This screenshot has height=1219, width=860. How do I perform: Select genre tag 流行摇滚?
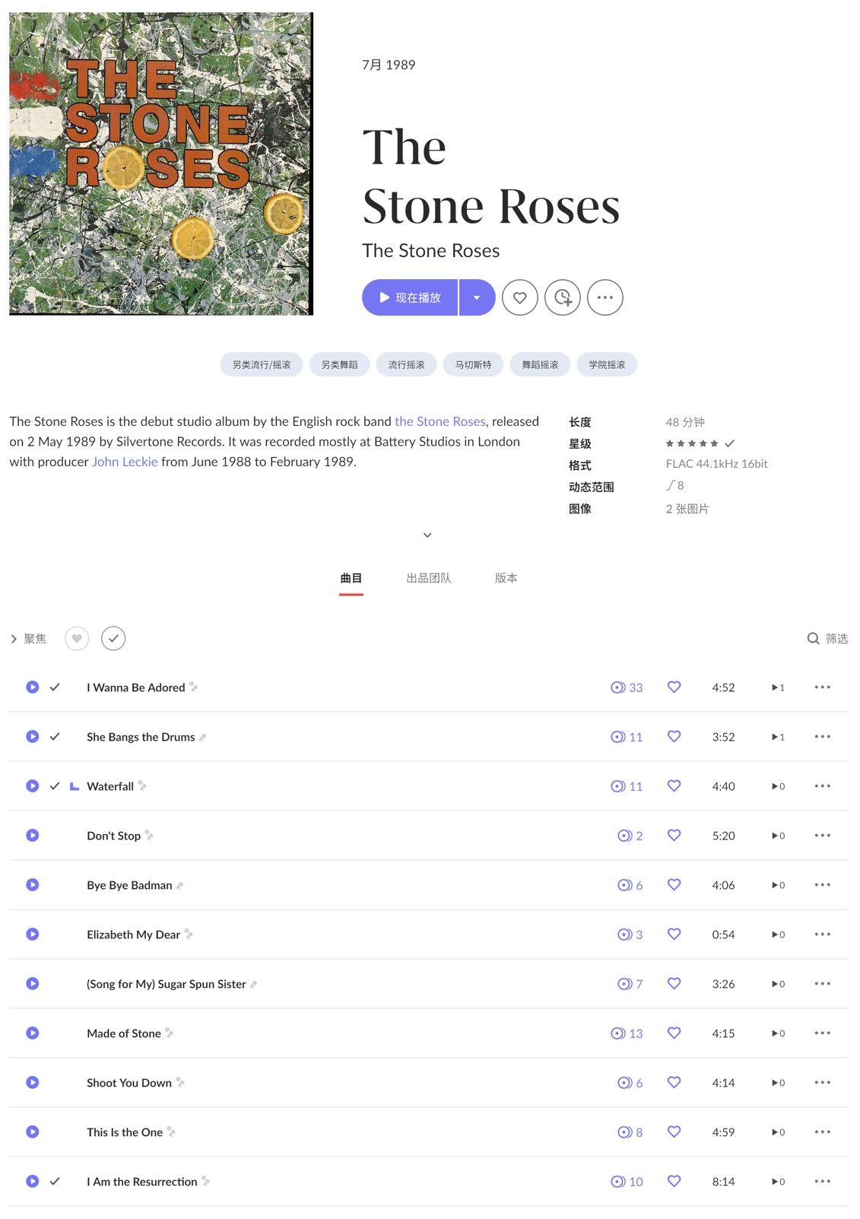[406, 364]
